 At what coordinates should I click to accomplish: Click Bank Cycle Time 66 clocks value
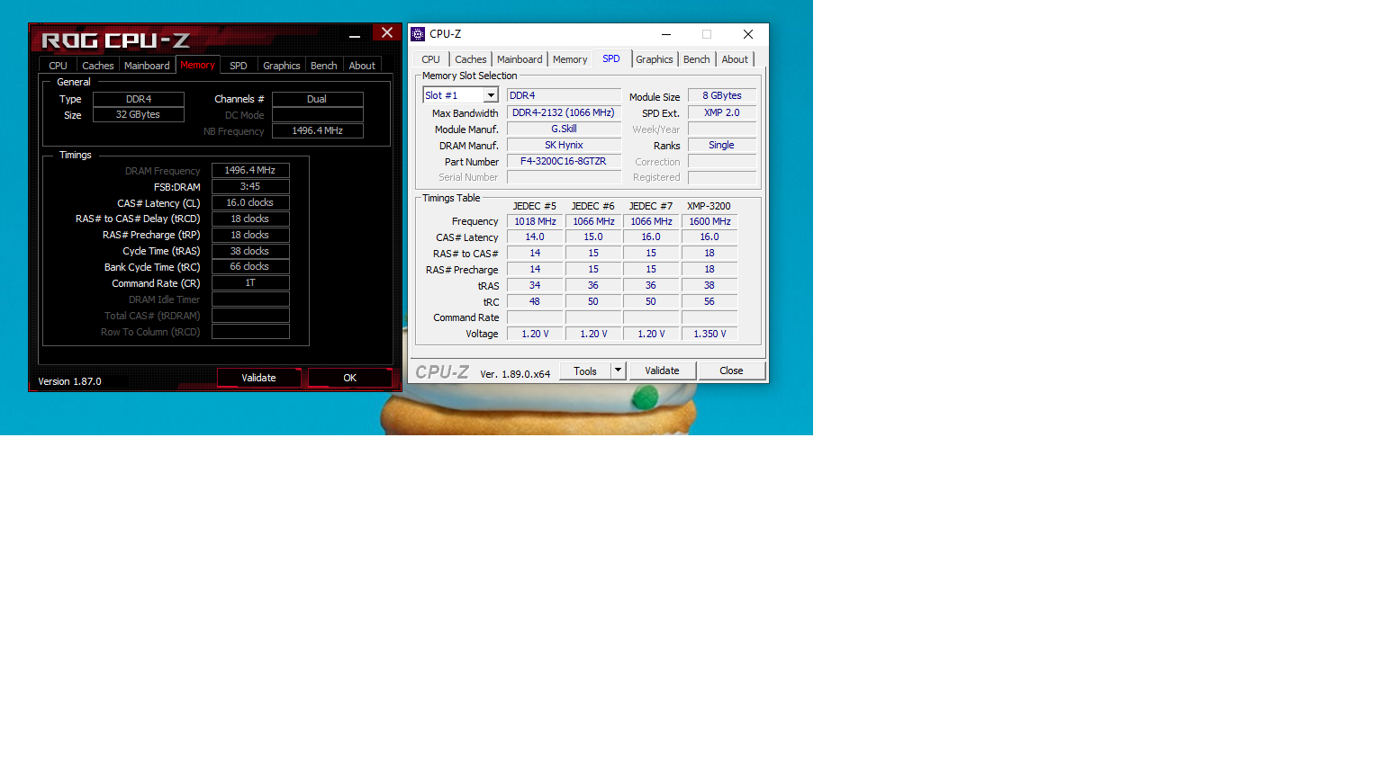[250, 267]
